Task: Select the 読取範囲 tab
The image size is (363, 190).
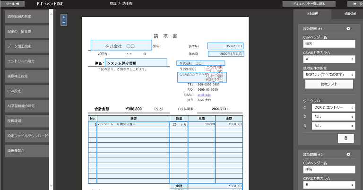Action: [312, 14]
